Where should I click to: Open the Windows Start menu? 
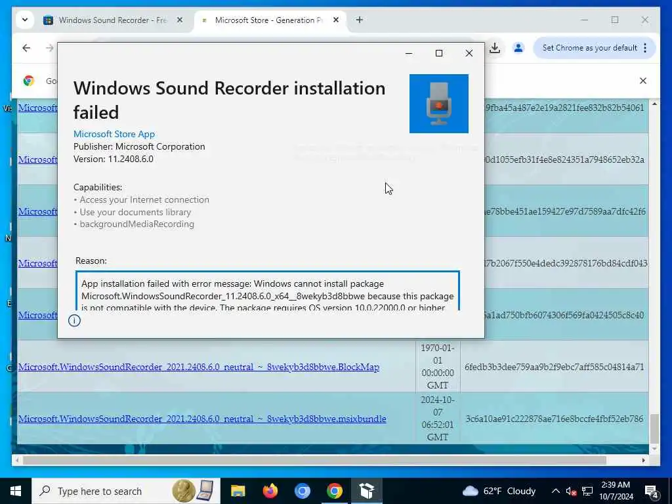click(x=16, y=491)
